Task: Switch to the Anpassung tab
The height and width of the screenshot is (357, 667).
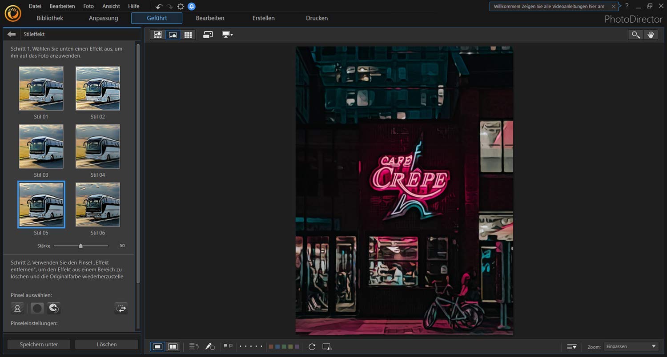Action: (x=104, y=18)
